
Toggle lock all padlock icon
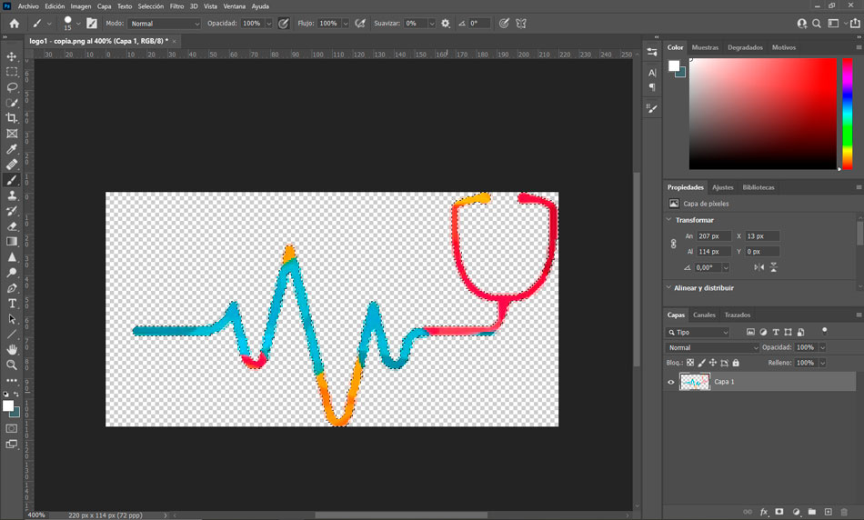[x=736, y=363]
